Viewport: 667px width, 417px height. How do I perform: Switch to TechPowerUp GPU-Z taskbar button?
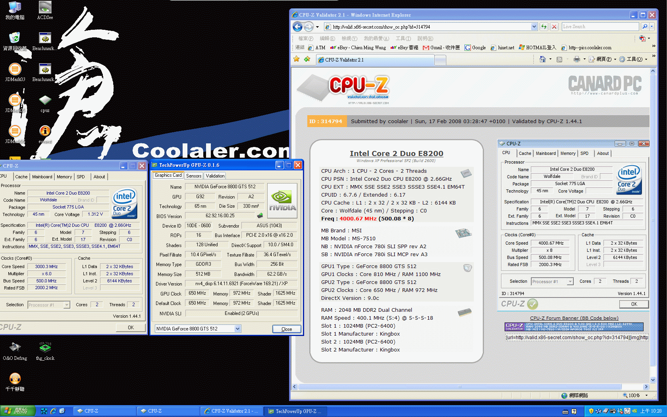(x=296, y=411)
